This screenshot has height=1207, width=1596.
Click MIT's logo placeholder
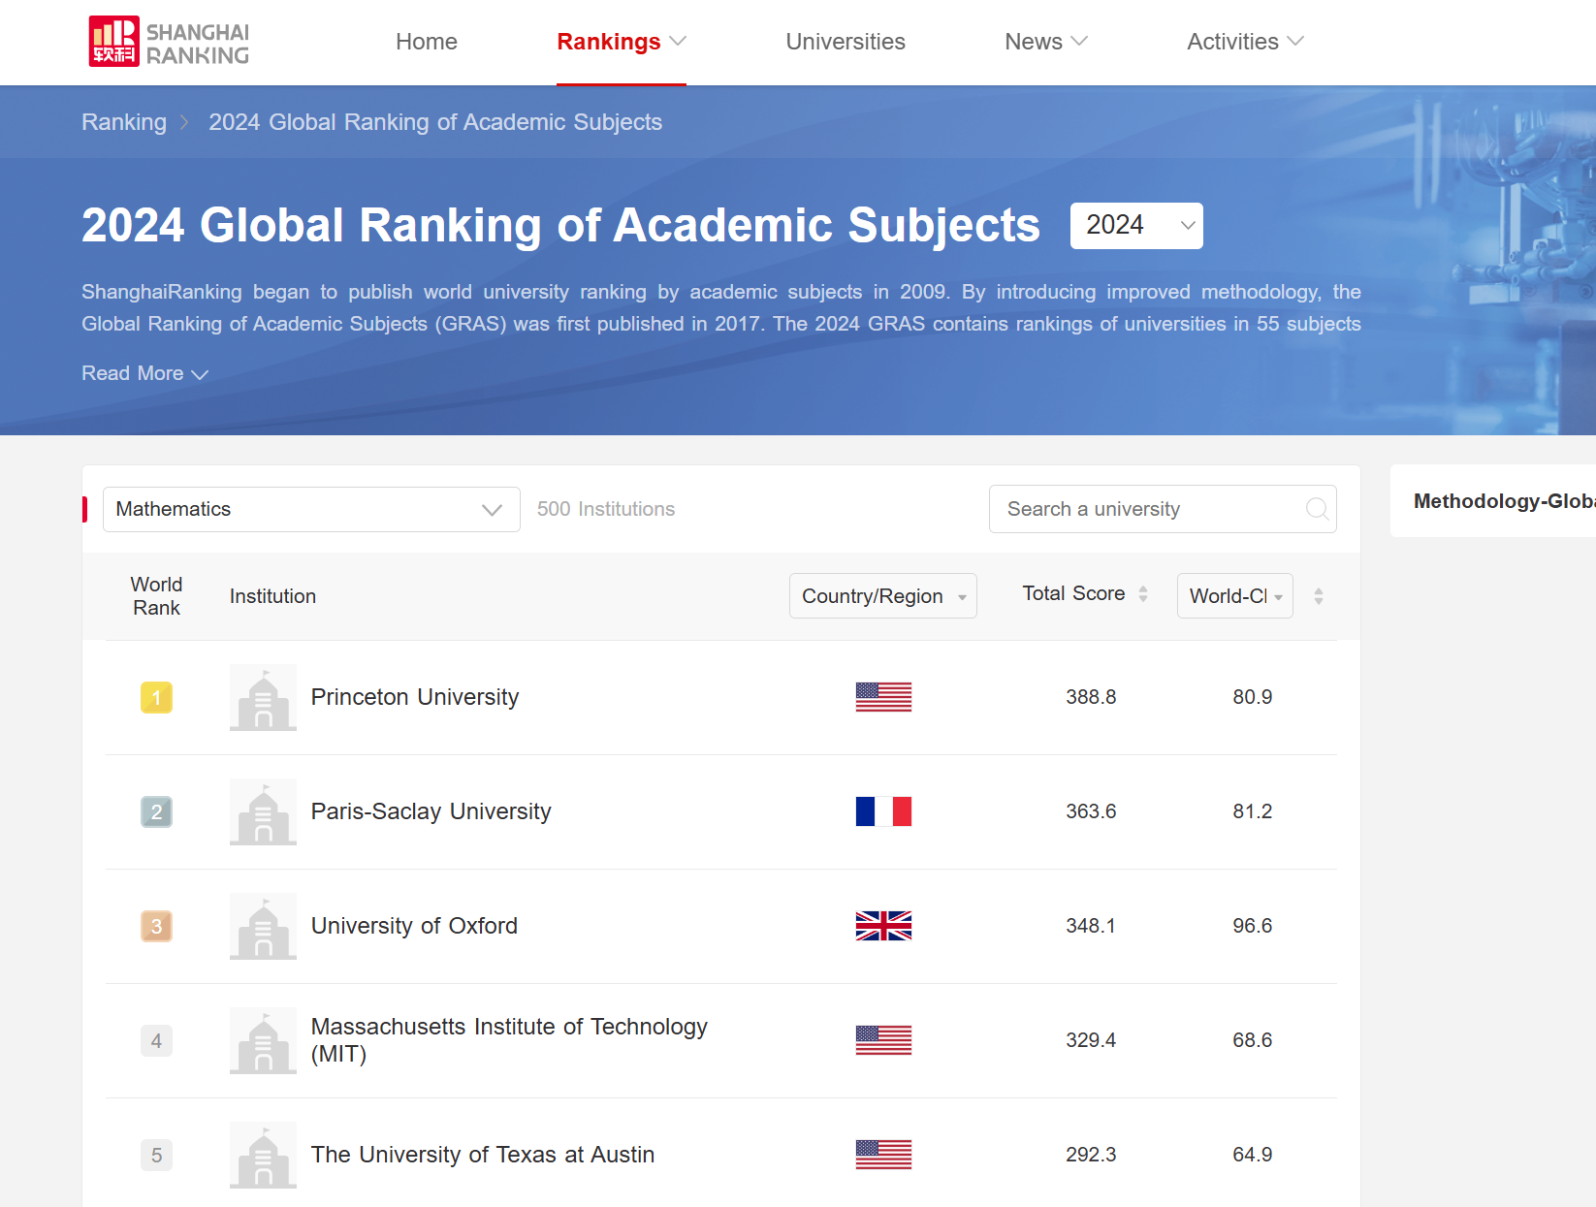(x=263, y=1040)
